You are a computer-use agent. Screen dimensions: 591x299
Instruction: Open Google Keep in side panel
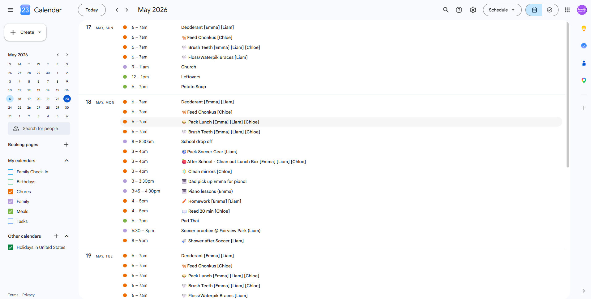coord(584,28)
